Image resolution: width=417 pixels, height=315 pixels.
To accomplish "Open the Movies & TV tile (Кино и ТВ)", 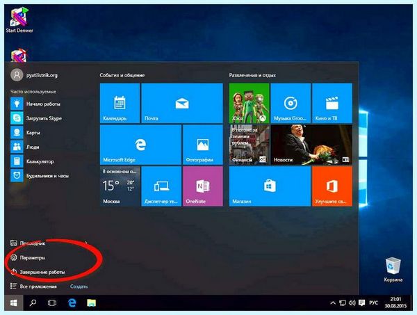I will (332, 103).
